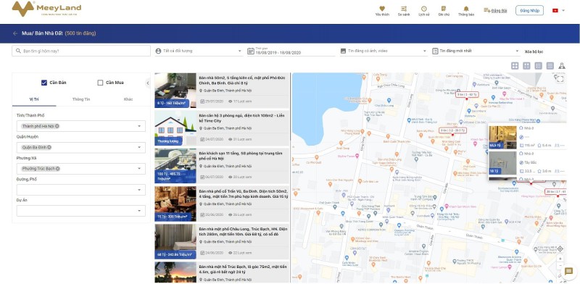Viewport: 580px width, 284px height.
Task: Check the Cần Mua checkbox
Action: [100, 83]
